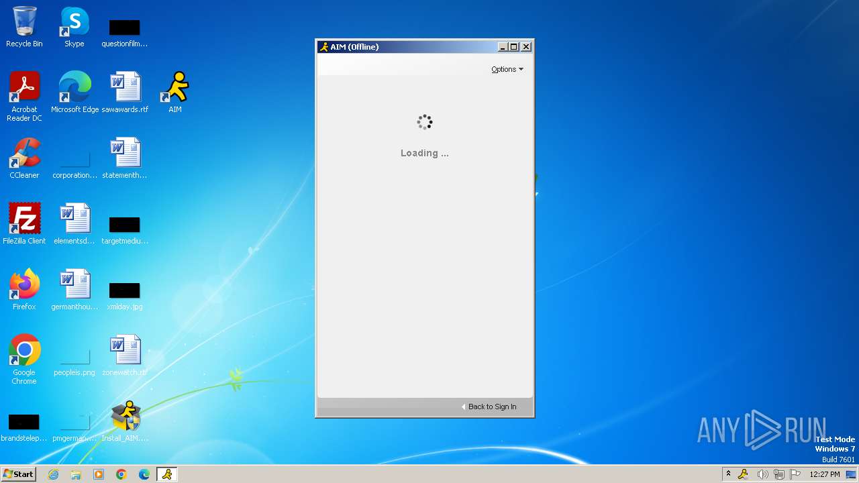This screenshot has width=859, height=483.
Task: Open the Recycle Bin desktop icon
Action: click(24, 27)
